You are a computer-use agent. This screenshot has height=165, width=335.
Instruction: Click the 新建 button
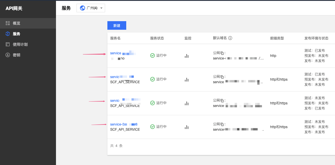pos(117,25)
